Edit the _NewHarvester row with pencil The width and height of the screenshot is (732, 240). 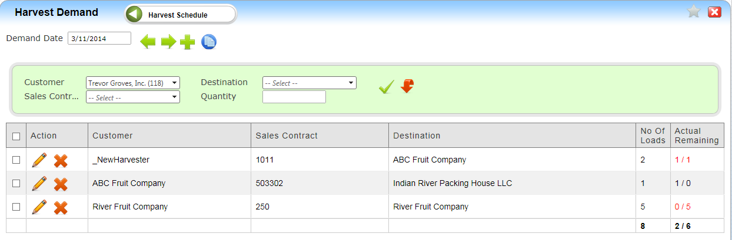pos(39,160)
